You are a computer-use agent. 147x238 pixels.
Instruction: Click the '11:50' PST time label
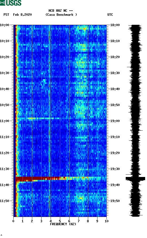(5, 201)
